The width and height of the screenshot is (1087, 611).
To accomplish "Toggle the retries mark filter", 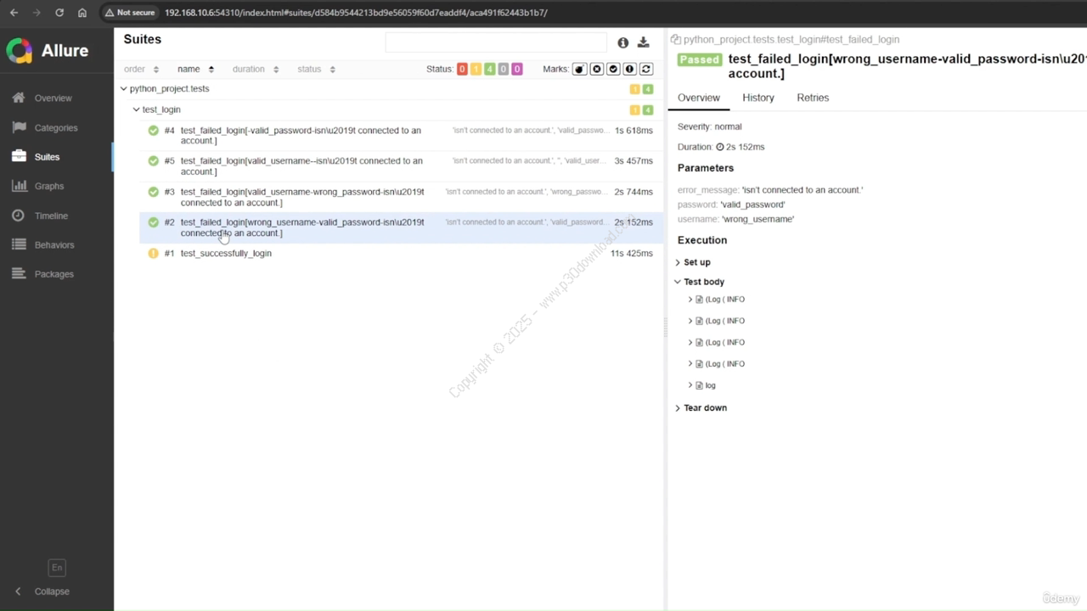I will point(645,69).
